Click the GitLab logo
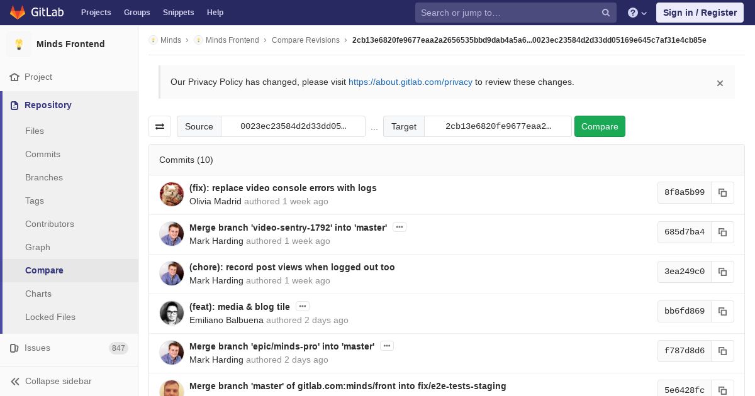This screenshot has height=396, width=755. click(35, 13)
